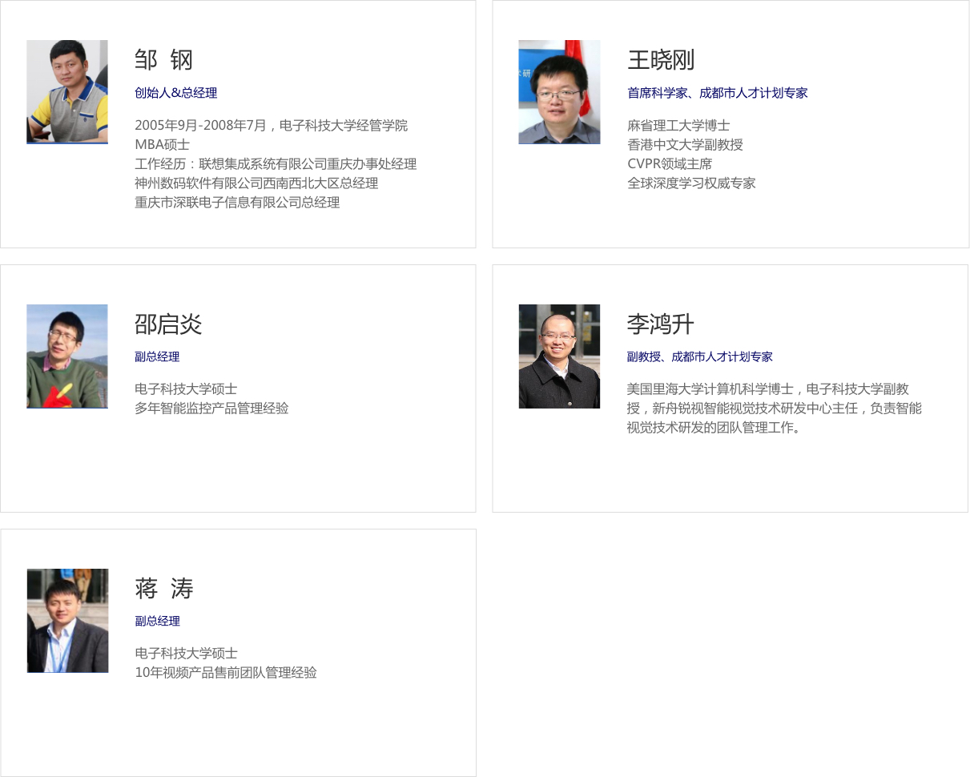This screenshot has height=777, width=970.
Task: Open the name heading 李鸿升
Action: pyautogui.click(x=661, y=324)
